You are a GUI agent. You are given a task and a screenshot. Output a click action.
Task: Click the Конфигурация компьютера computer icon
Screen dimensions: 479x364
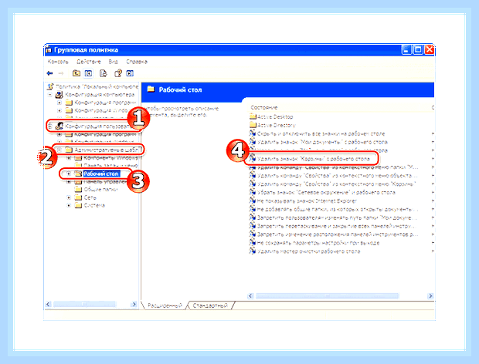pyautogui.click(x=59, y=95)
